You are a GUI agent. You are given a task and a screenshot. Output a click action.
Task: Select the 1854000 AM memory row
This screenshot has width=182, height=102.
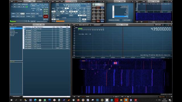click(x=47, y=31)
